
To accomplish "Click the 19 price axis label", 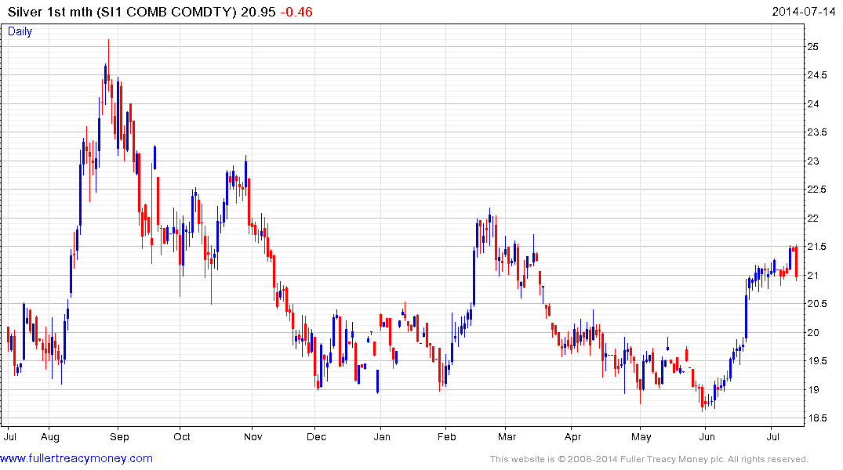I will click(813, 390).
